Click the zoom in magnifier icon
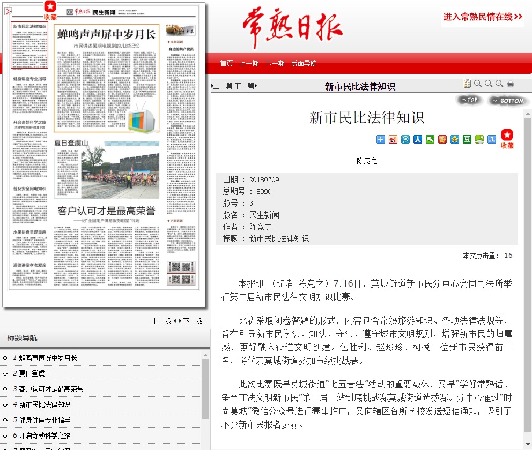 (478, 84)
